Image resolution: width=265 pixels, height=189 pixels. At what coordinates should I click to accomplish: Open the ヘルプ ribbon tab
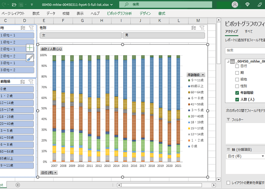point(95,13)
